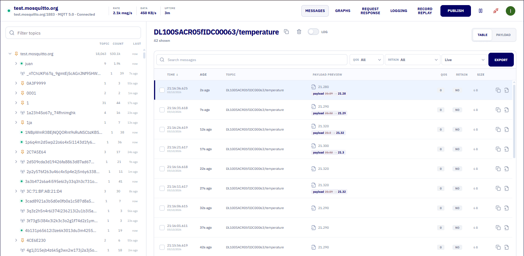Check the 21:16:31.618 message checkbox

[x=162, y=110]
